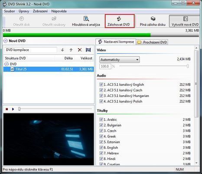Click the set start/end frames icon
The width and height of the screenshot is (202, 174).
coord(88,50)
